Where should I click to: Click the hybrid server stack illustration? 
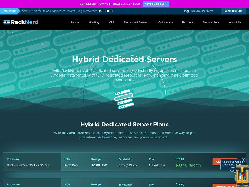point(124,100)
